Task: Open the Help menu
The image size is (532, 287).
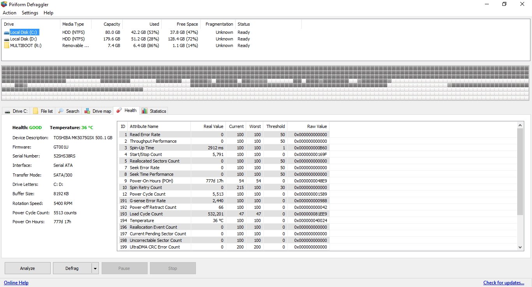Action: (x=48, y=13)
